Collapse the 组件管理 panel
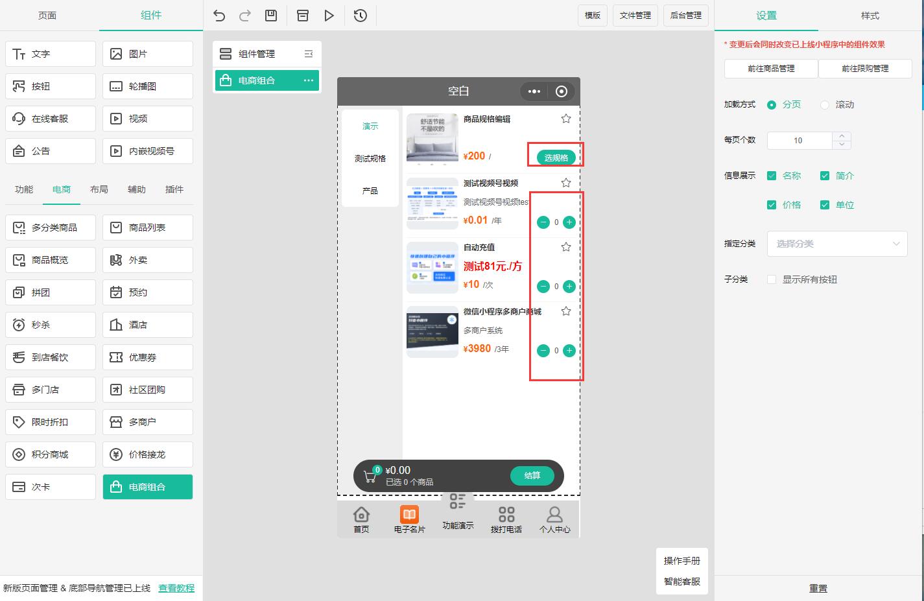This screenshot has height=601, width=924. coord(309,54)
